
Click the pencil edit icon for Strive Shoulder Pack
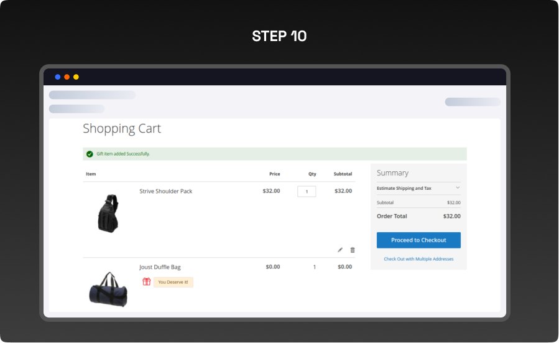click(x=340, y=250)
